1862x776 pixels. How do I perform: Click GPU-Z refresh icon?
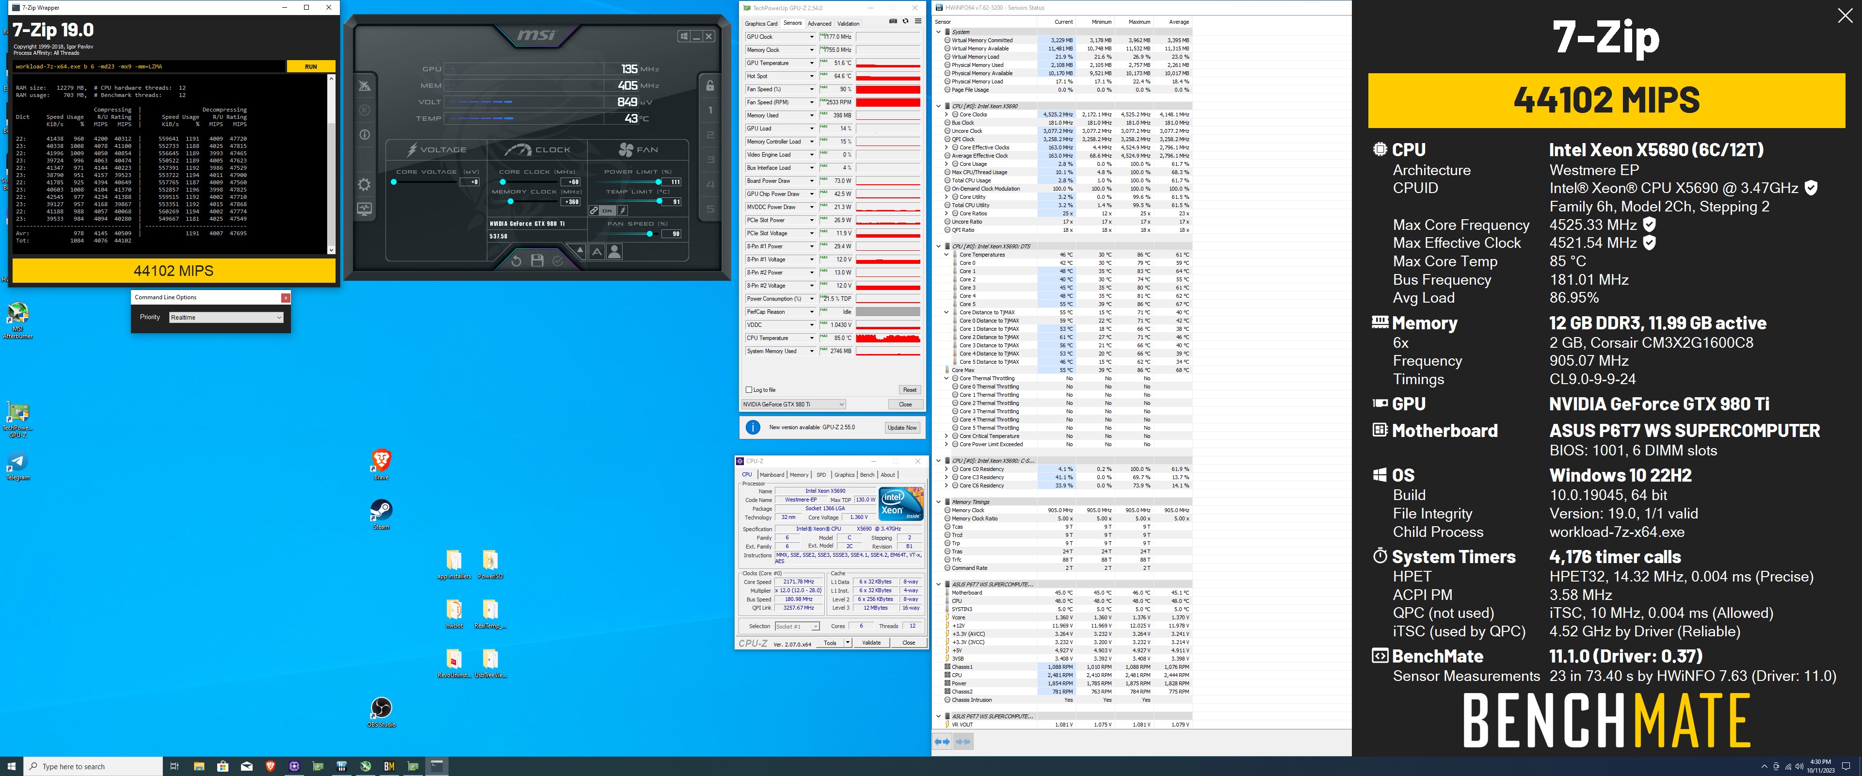click(x=905, y=22)
